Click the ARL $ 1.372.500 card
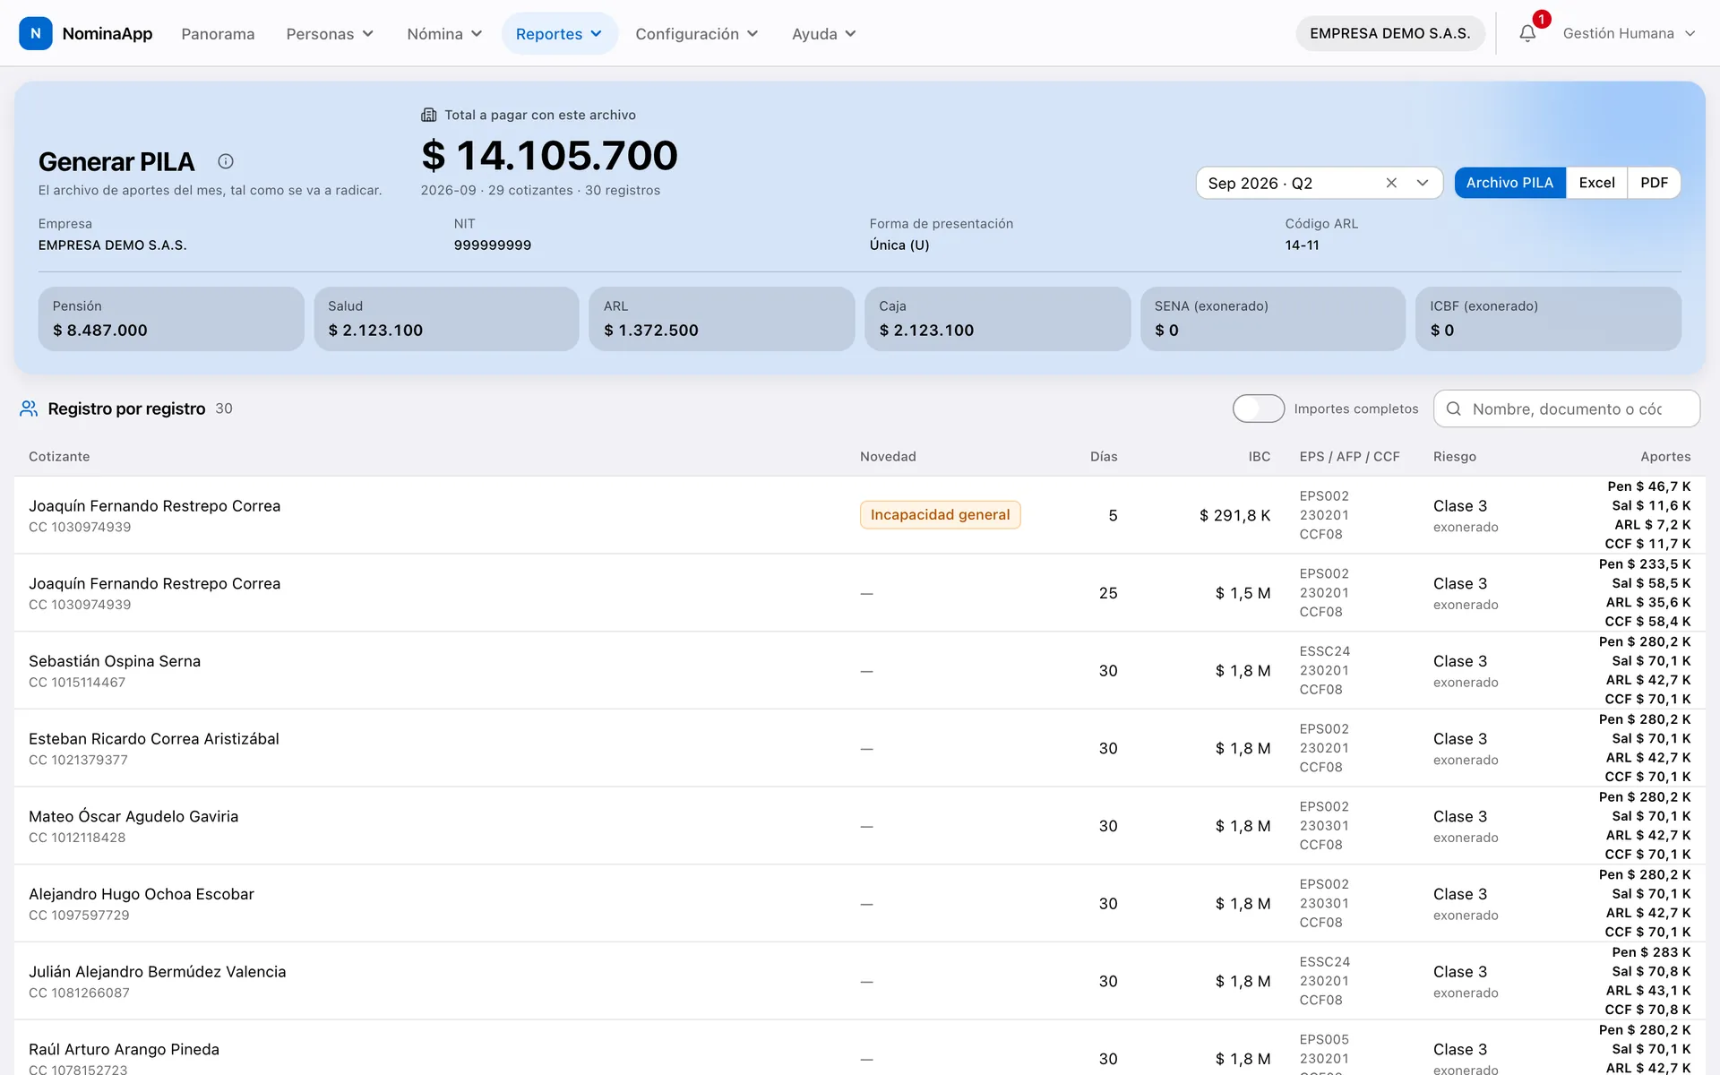The width and height of the screenshot is (1720, 1075). [x=722, y=319]
